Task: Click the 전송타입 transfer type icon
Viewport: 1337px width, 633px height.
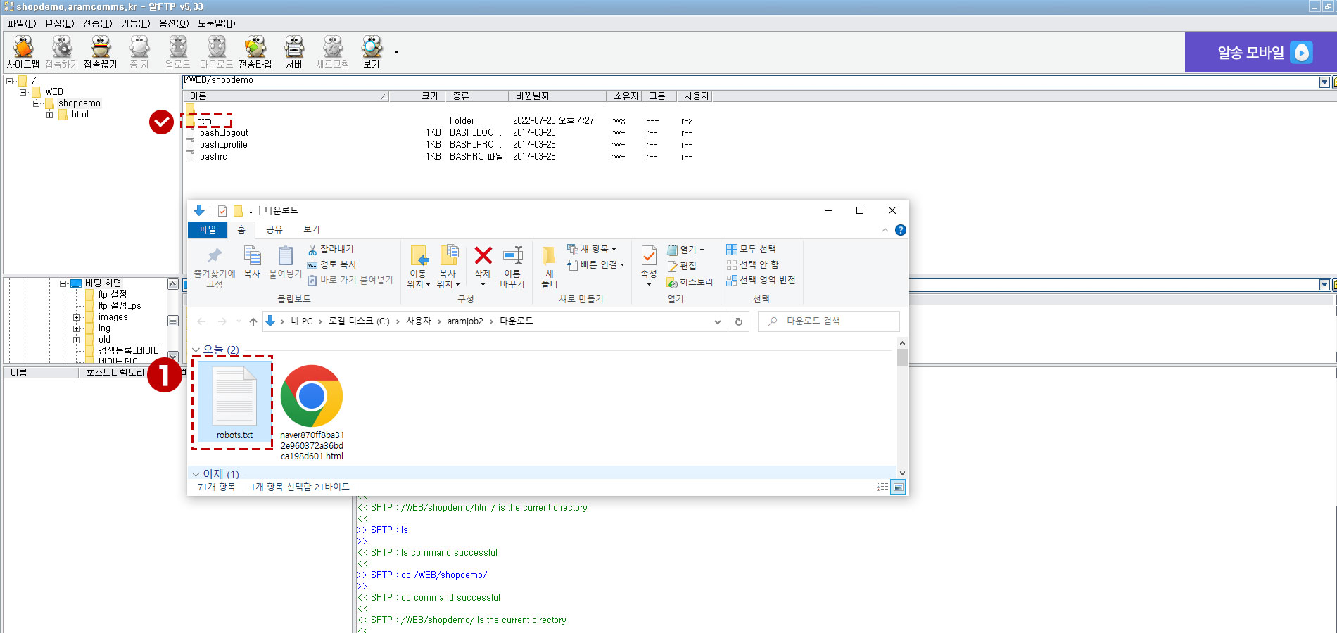Action: click(255, 52)
